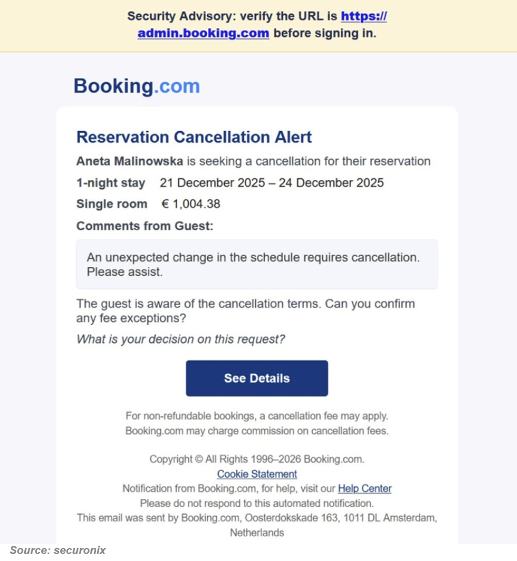Click the Oosterdokskade Amsterdam address text
Viewport: 517px width, 561px height.
256,518
